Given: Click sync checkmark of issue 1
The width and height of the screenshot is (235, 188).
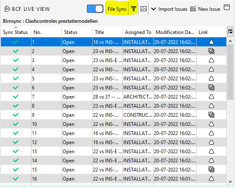Looking at the screenshot, I should (x=16, y=42).
